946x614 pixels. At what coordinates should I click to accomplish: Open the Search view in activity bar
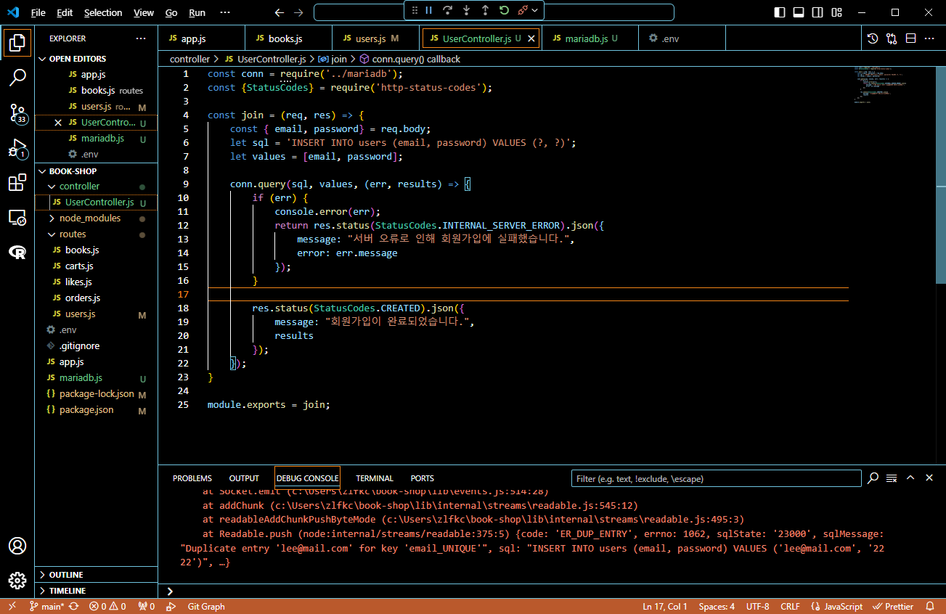click(x=17, y=78)
